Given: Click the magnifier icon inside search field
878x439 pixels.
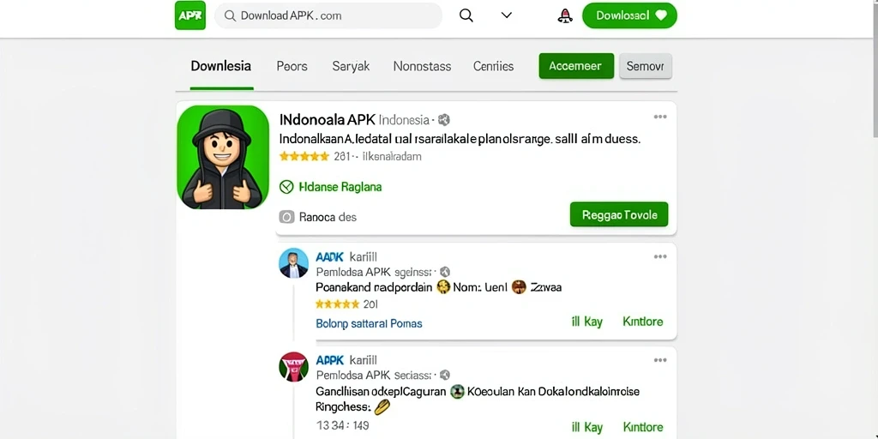Looking at the screenshot, I should point(230,15).
